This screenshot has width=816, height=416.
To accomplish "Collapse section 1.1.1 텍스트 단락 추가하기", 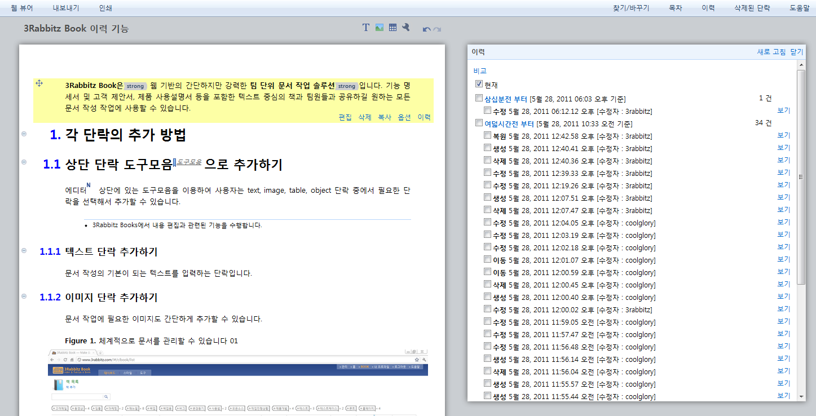I will [24, 250].
